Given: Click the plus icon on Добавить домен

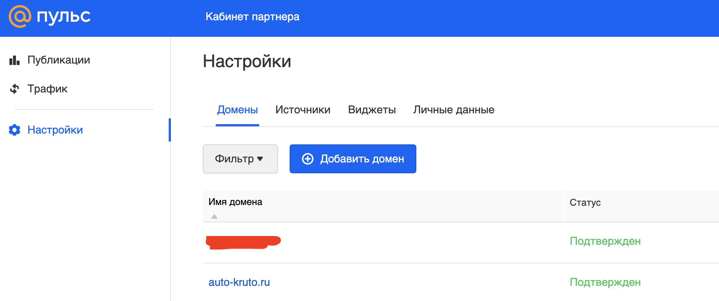Looking at the screenshot, I should pyautogui.click(x=308, y=159).
